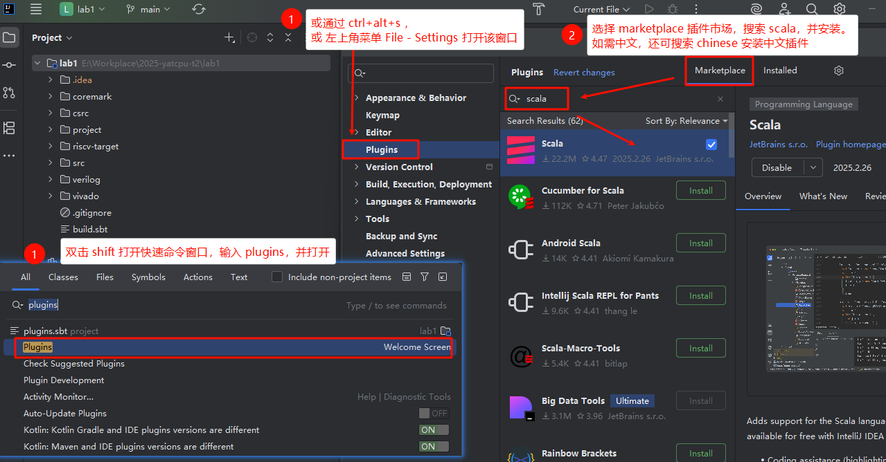Click the settings search field

(x=420, y=73)
